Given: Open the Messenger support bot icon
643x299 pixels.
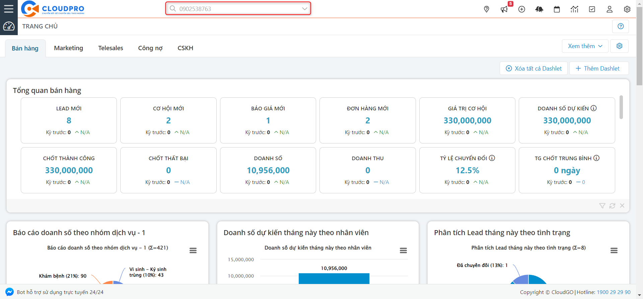Looking at the screenshot, I should pos(10,292).
